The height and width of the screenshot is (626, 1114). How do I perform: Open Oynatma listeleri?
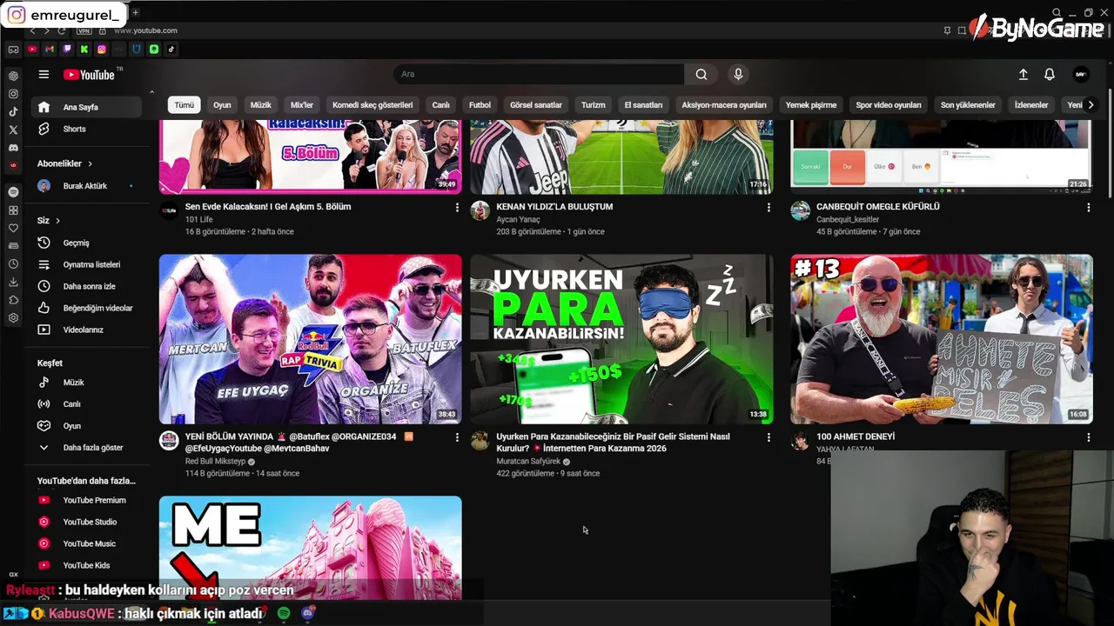(x=85, y=264)
